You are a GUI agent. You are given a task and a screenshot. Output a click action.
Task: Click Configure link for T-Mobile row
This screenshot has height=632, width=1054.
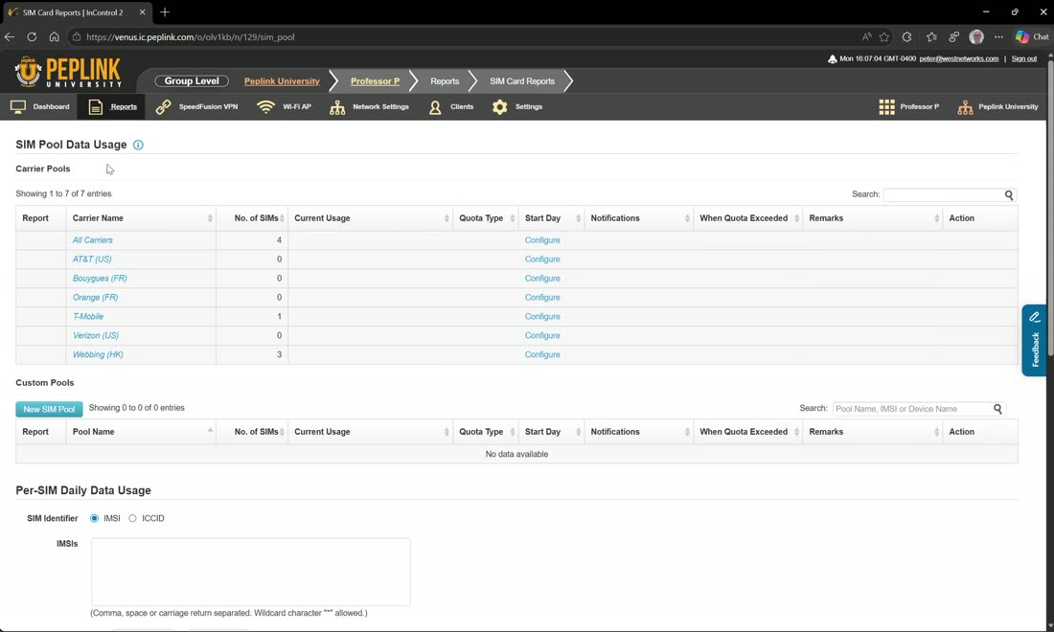(x=541, y=316)
